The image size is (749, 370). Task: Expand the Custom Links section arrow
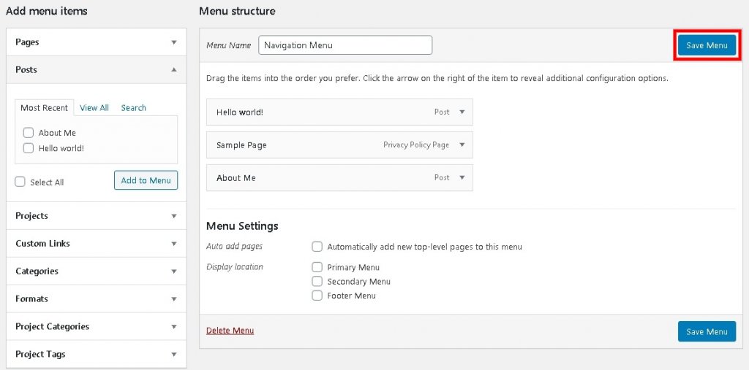174,244
